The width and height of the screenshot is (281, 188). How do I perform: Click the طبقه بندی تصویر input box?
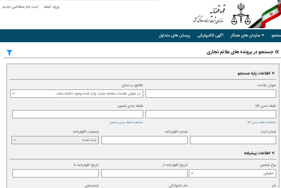pyautogui.click(x=77, y=114)
